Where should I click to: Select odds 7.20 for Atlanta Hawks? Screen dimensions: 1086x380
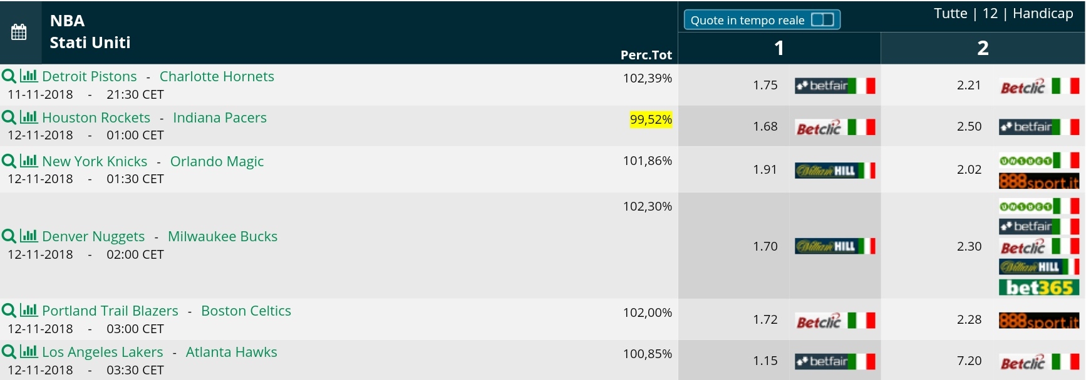point(969,361)
